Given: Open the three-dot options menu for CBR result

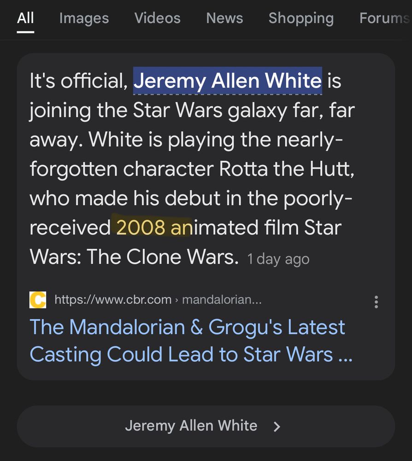Looking at the screenshot, I should [x=376, y=302].
